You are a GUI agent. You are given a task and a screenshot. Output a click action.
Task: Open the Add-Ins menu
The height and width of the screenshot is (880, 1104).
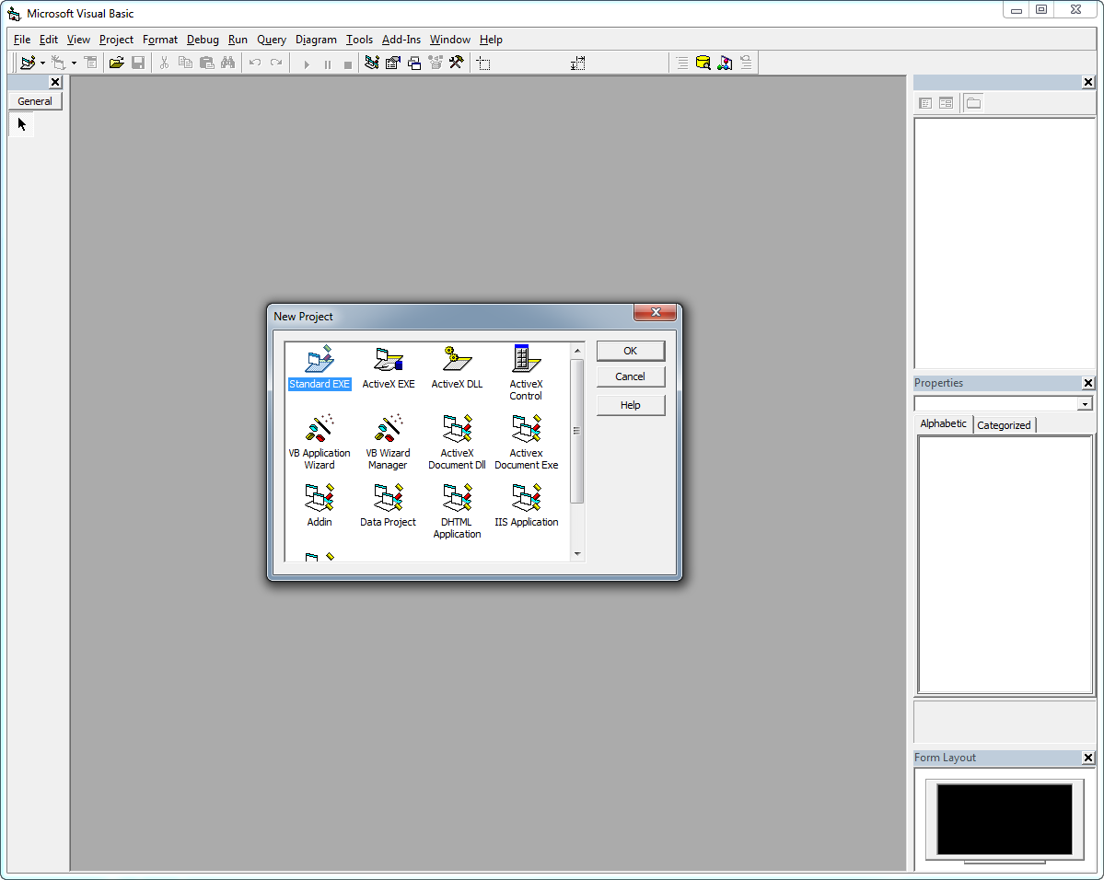pos(401,40)
